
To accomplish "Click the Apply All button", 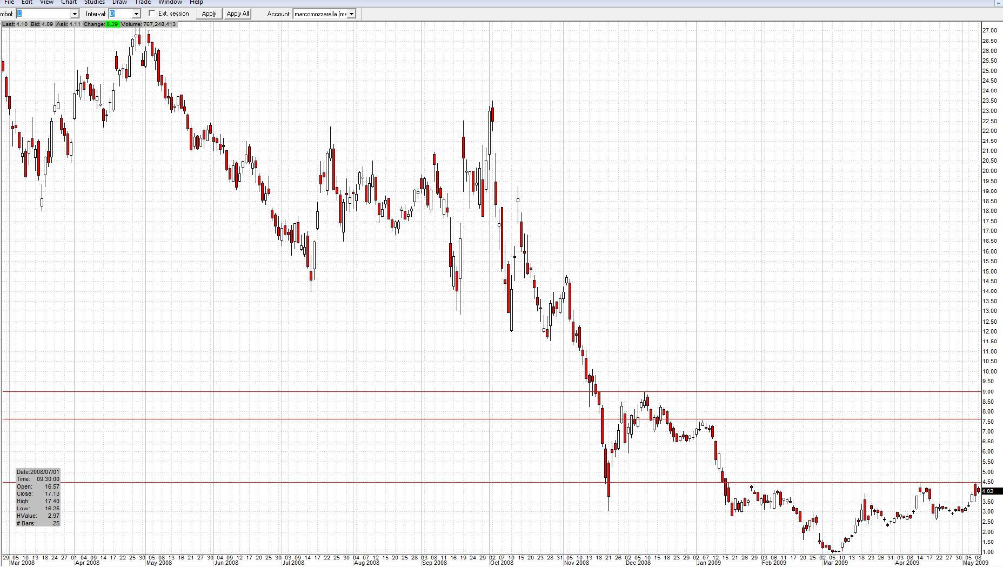I will tap(237, 14).
